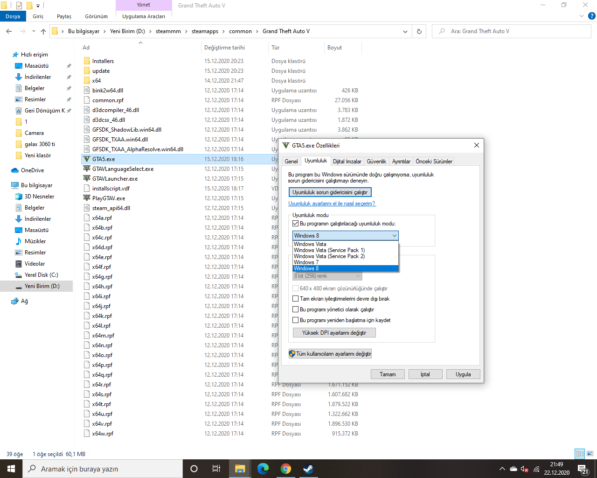
Task: Click the GTA5.exe file icon
Action: pyautogui.click(x=87, y=159)
